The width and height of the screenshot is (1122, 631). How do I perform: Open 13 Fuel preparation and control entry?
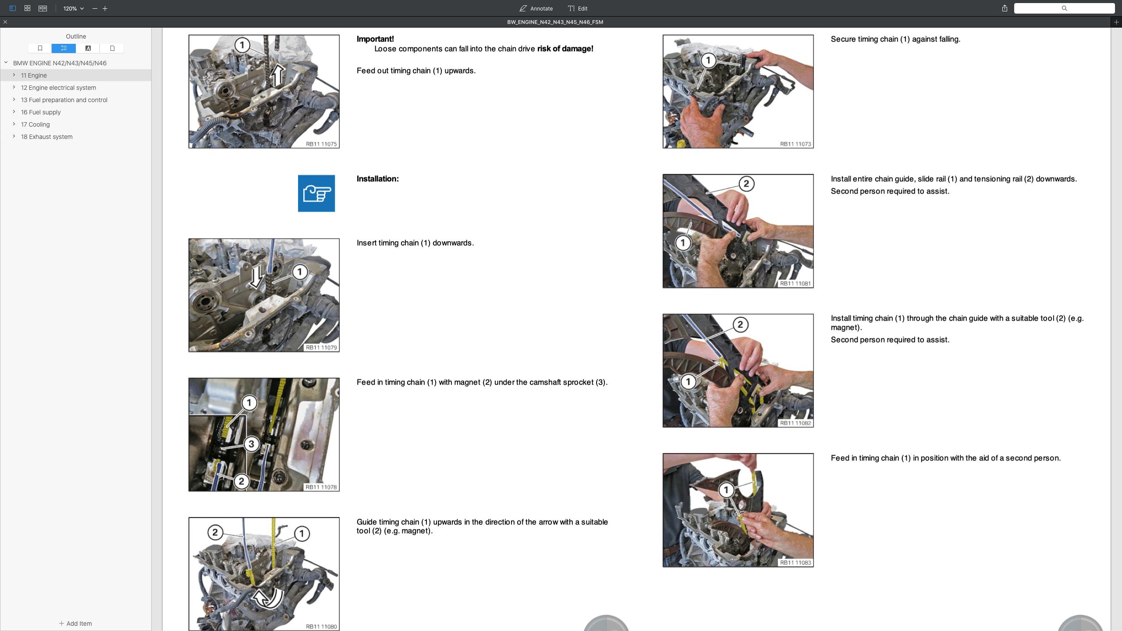pyautogui.click(x=64, y=100)
